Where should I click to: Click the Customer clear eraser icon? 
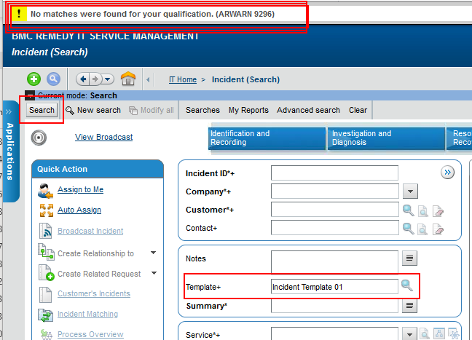(x=438, y=211)
